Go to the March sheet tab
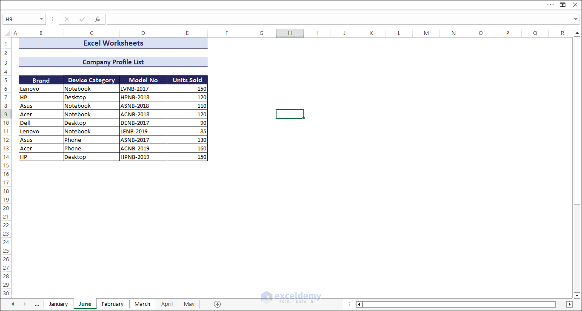Screen dimensions: 582x311 click(x=142, y=304)
